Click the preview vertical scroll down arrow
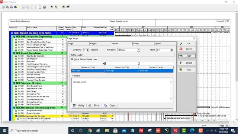238x134 pixels. [237, 119]
